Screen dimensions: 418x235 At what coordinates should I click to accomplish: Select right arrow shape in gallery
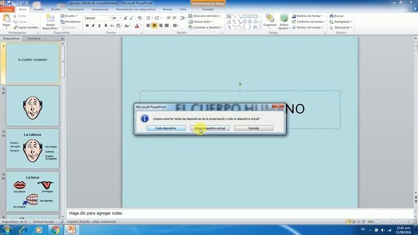coord(244,22)
